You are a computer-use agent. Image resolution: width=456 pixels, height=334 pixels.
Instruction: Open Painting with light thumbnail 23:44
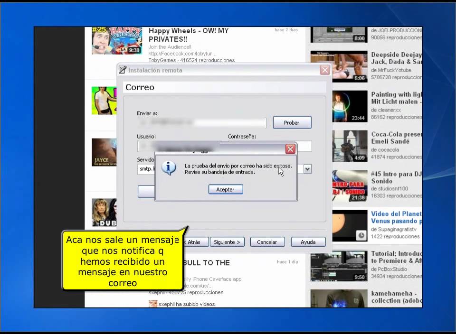coord(350,106)
